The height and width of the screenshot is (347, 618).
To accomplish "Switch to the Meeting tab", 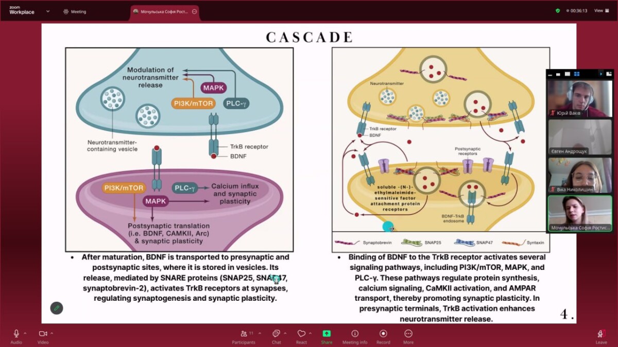I will [75, 11].
